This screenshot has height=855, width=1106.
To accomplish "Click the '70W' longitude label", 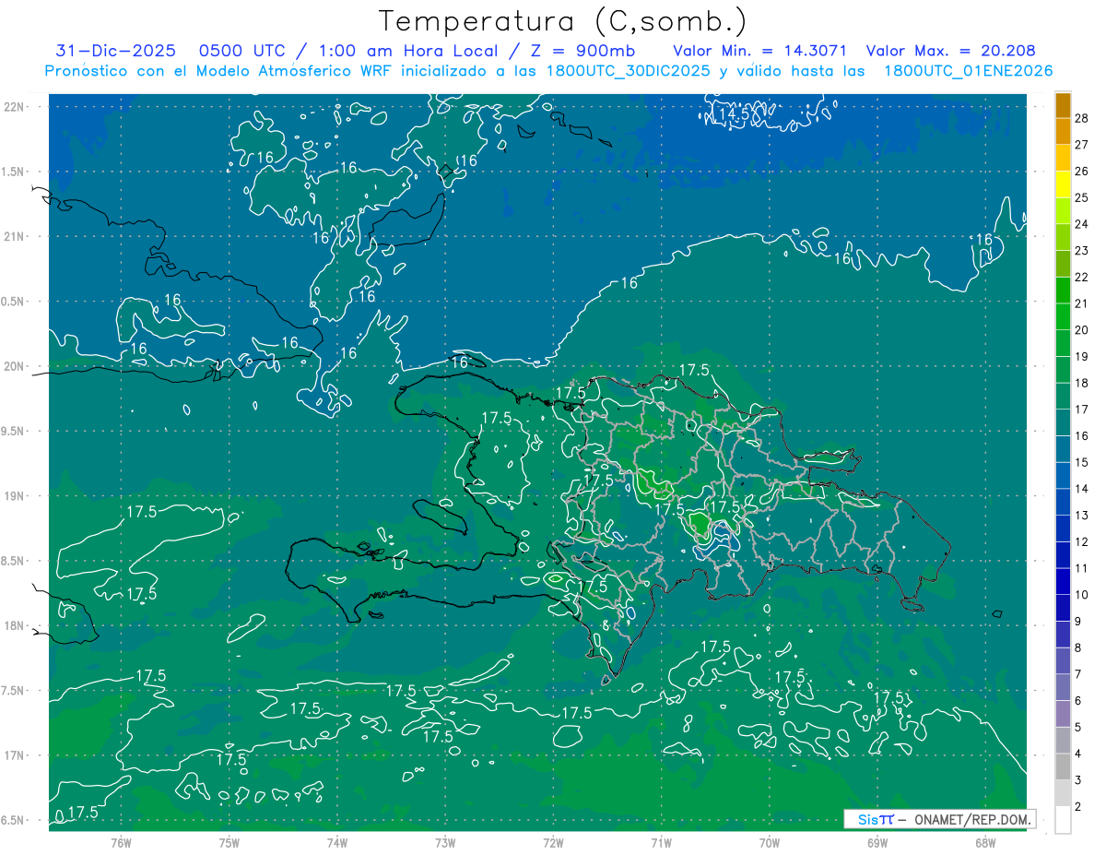I will [770, 841].
